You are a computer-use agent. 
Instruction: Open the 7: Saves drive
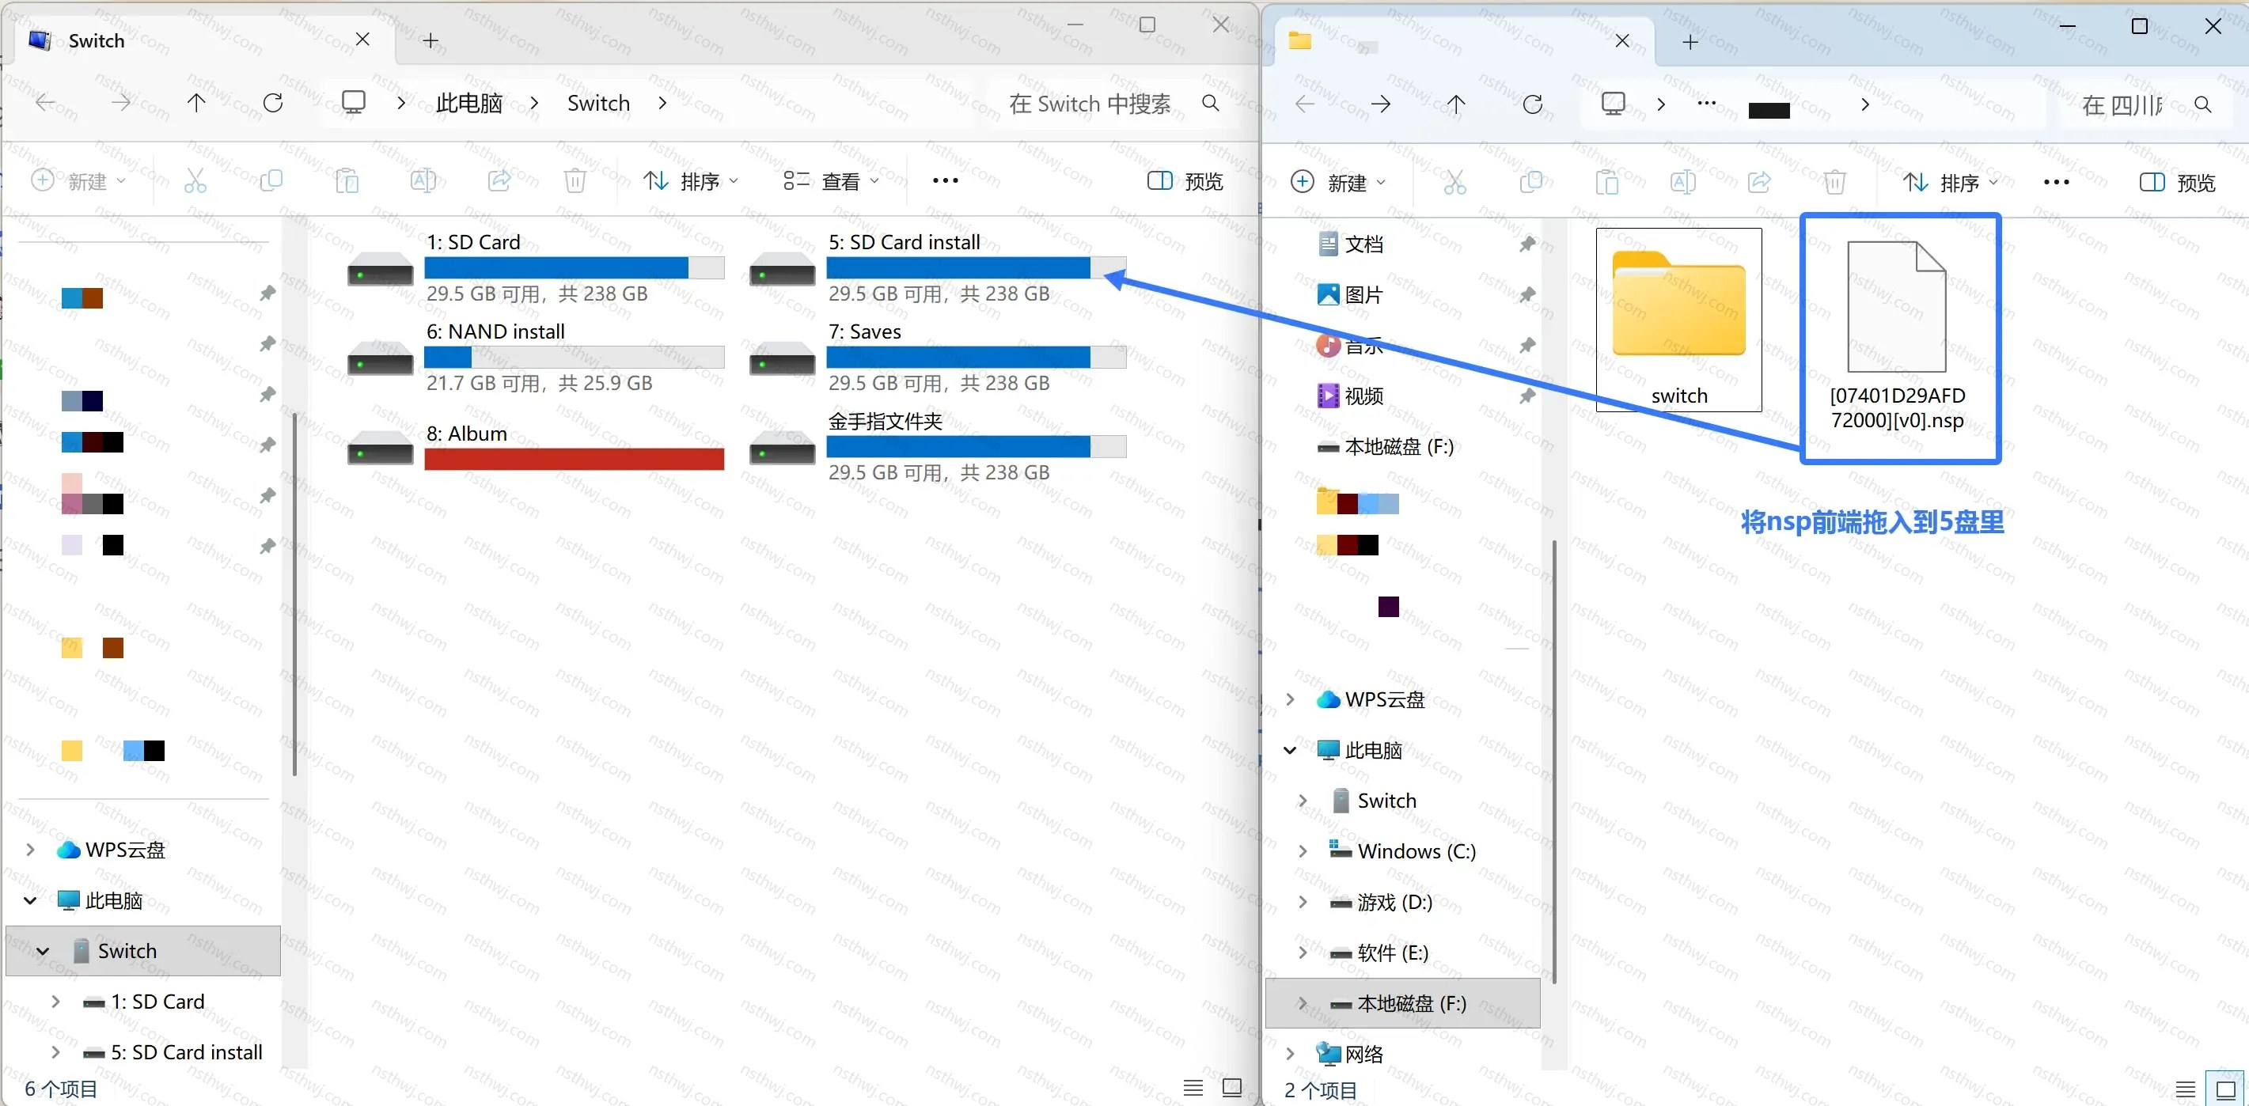(938, 357)
